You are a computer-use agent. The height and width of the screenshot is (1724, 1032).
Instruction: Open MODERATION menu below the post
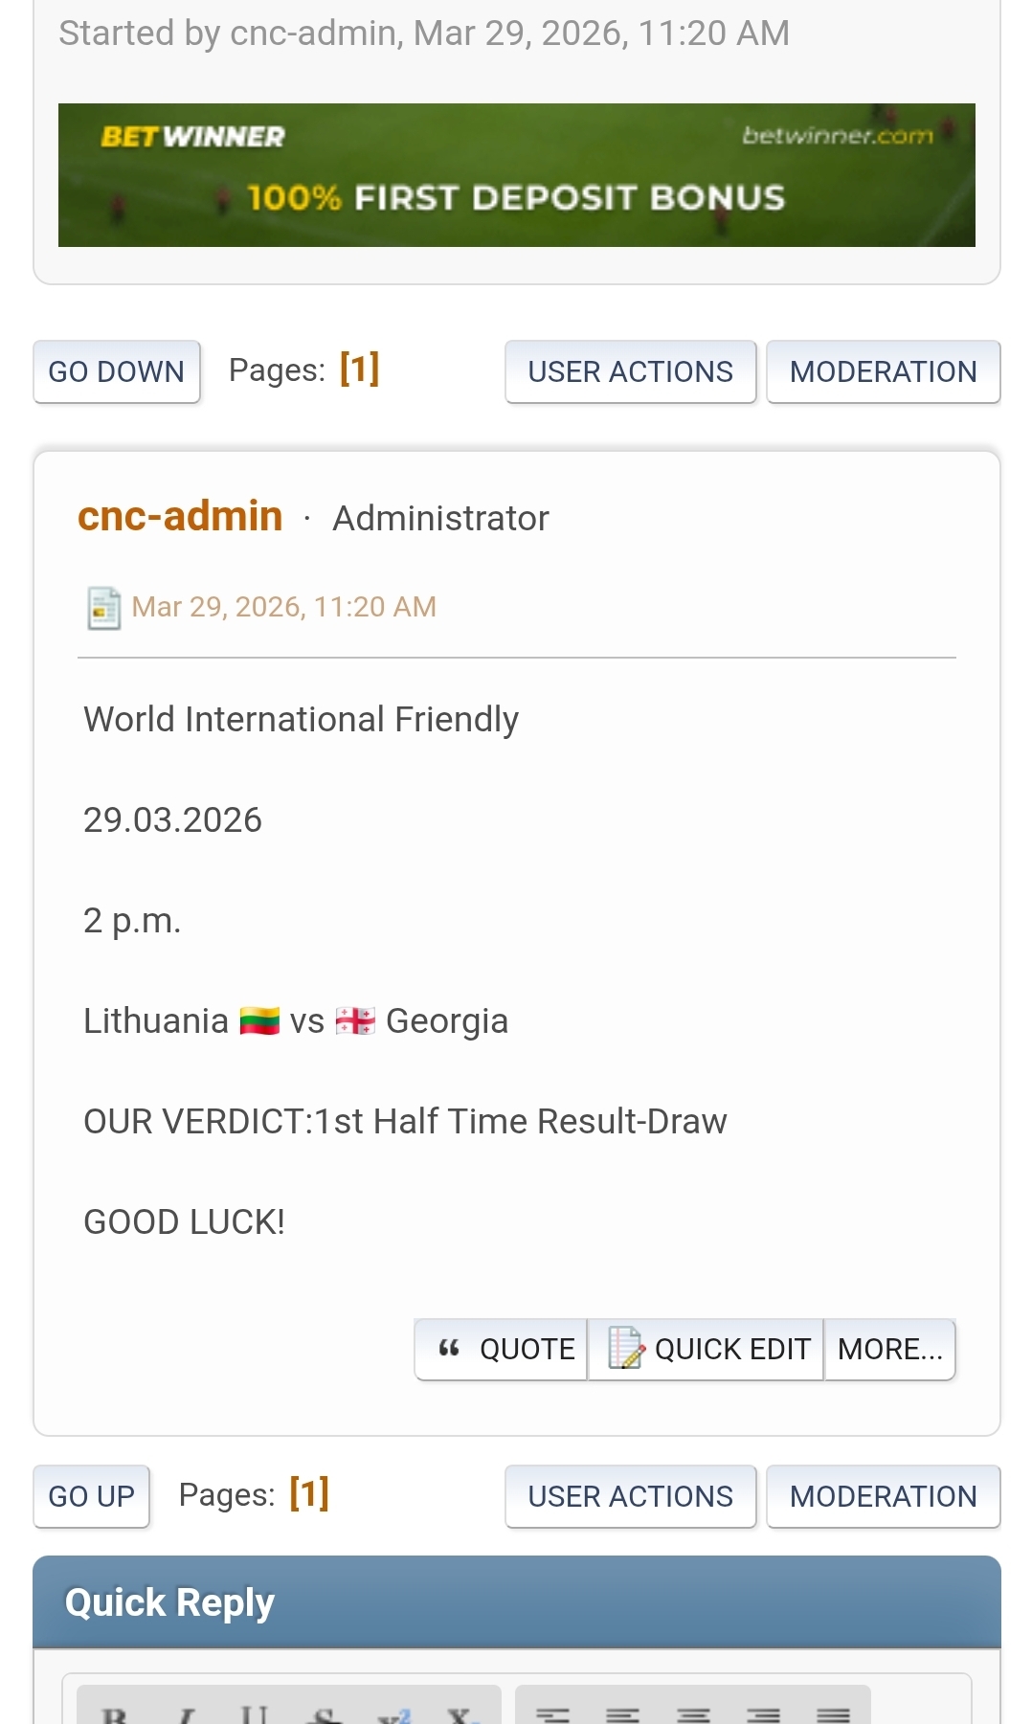[x=883, y=1496]
